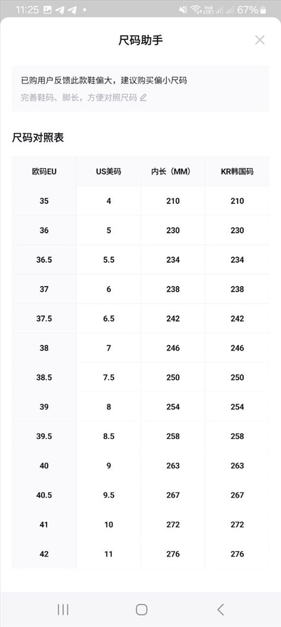Open the 完善鞋码、脚长 link to edit foot size
Image resolution: width=281 pixels, height=627 pixels.
point(79,98)
